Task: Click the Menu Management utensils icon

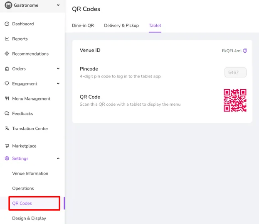Action: 7,98
